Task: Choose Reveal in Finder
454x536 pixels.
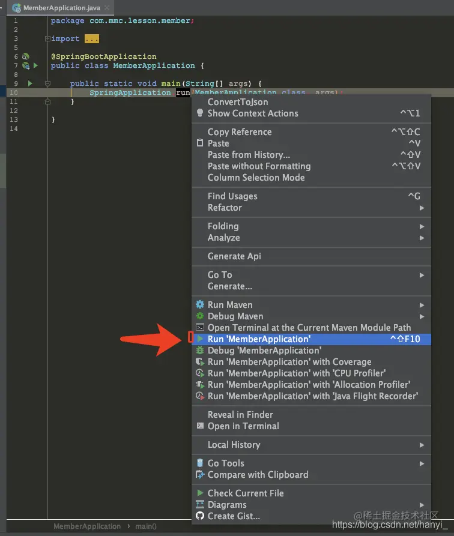Action: [x=311, y=414]
